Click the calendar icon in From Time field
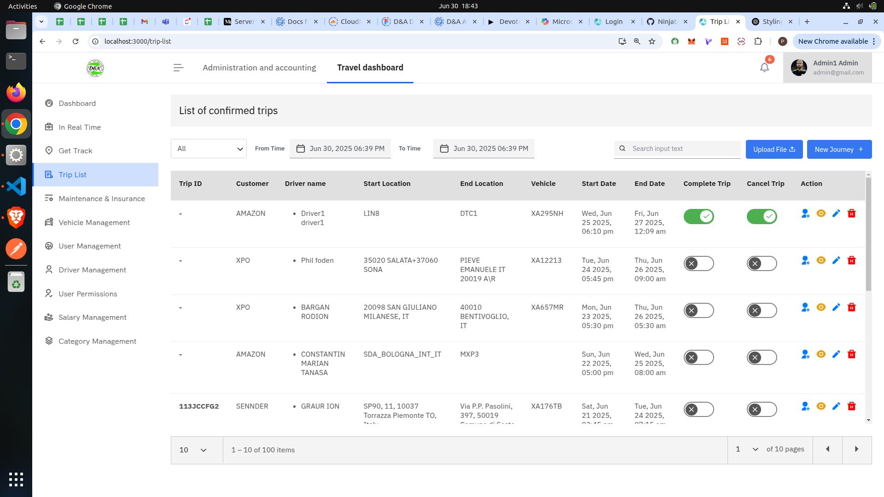This screenshot has height=497, width=884. click(x=301, y=149)
